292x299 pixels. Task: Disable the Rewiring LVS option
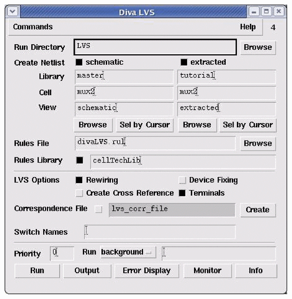79,180
